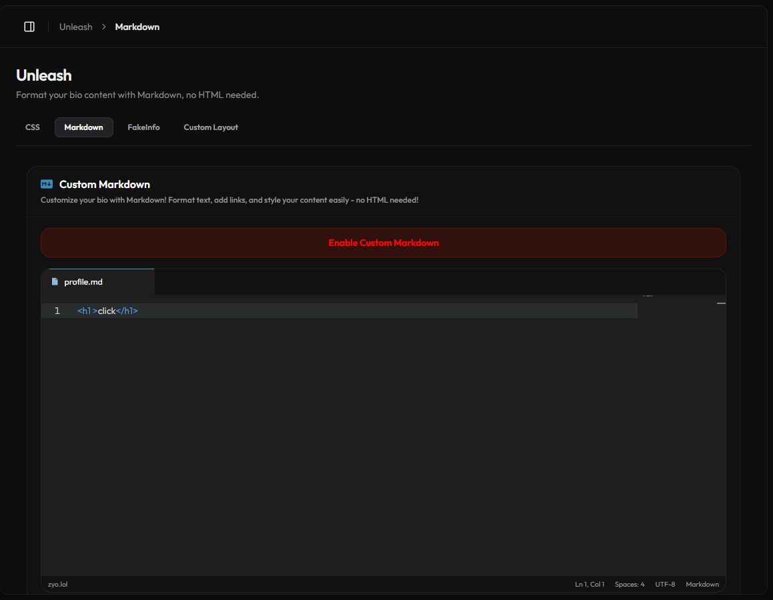Screen dimensions: 773x600
Task: Click the Markdown language mode in status bar
Action: click(702, 584)
